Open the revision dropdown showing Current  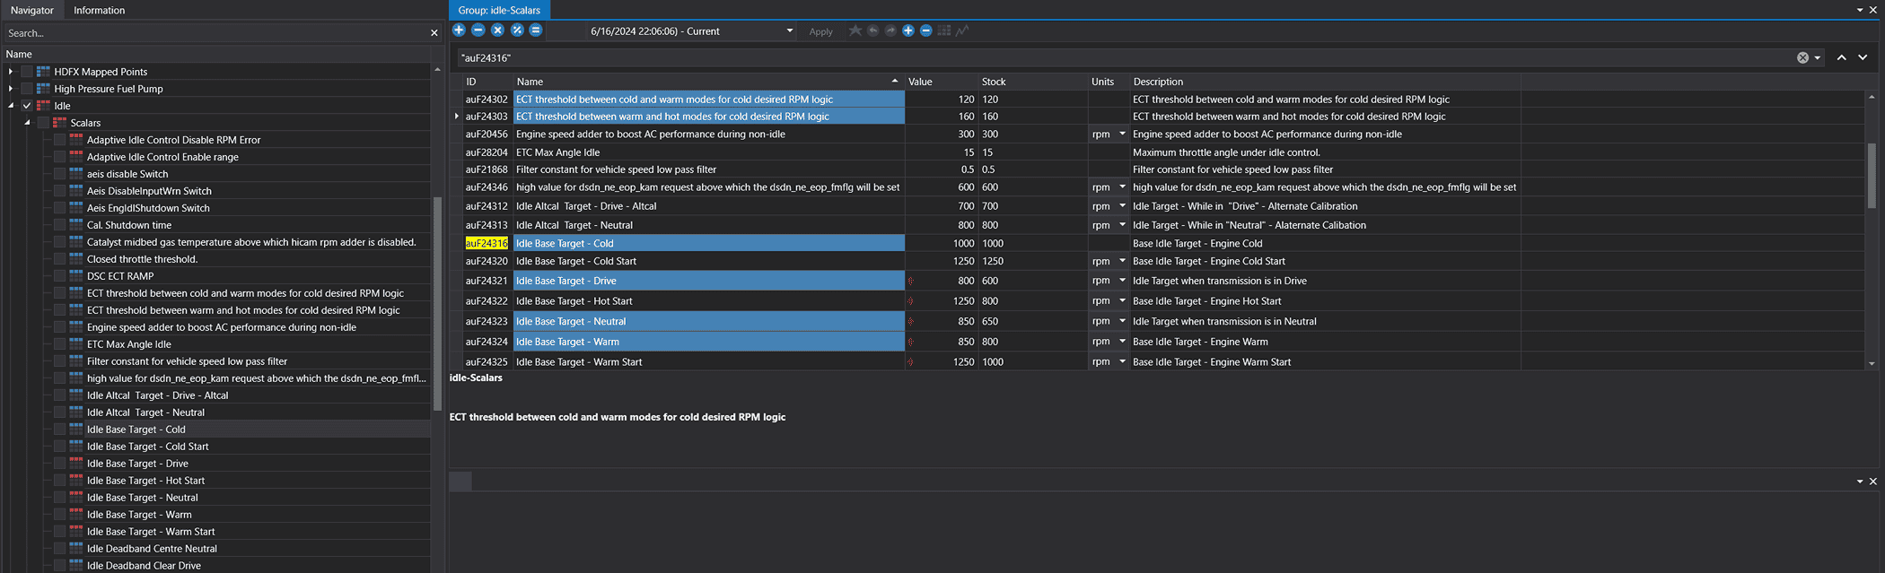pos(789,31)
